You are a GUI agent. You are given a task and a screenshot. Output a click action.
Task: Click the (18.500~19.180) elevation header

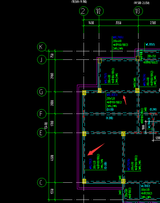pyautogui.click(x=79, y=2)
